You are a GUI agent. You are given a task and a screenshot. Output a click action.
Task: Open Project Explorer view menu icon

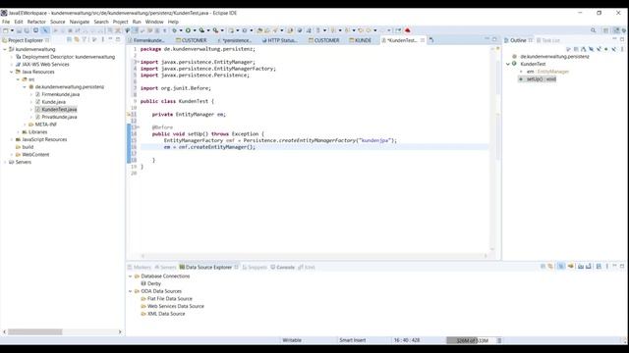102,39
